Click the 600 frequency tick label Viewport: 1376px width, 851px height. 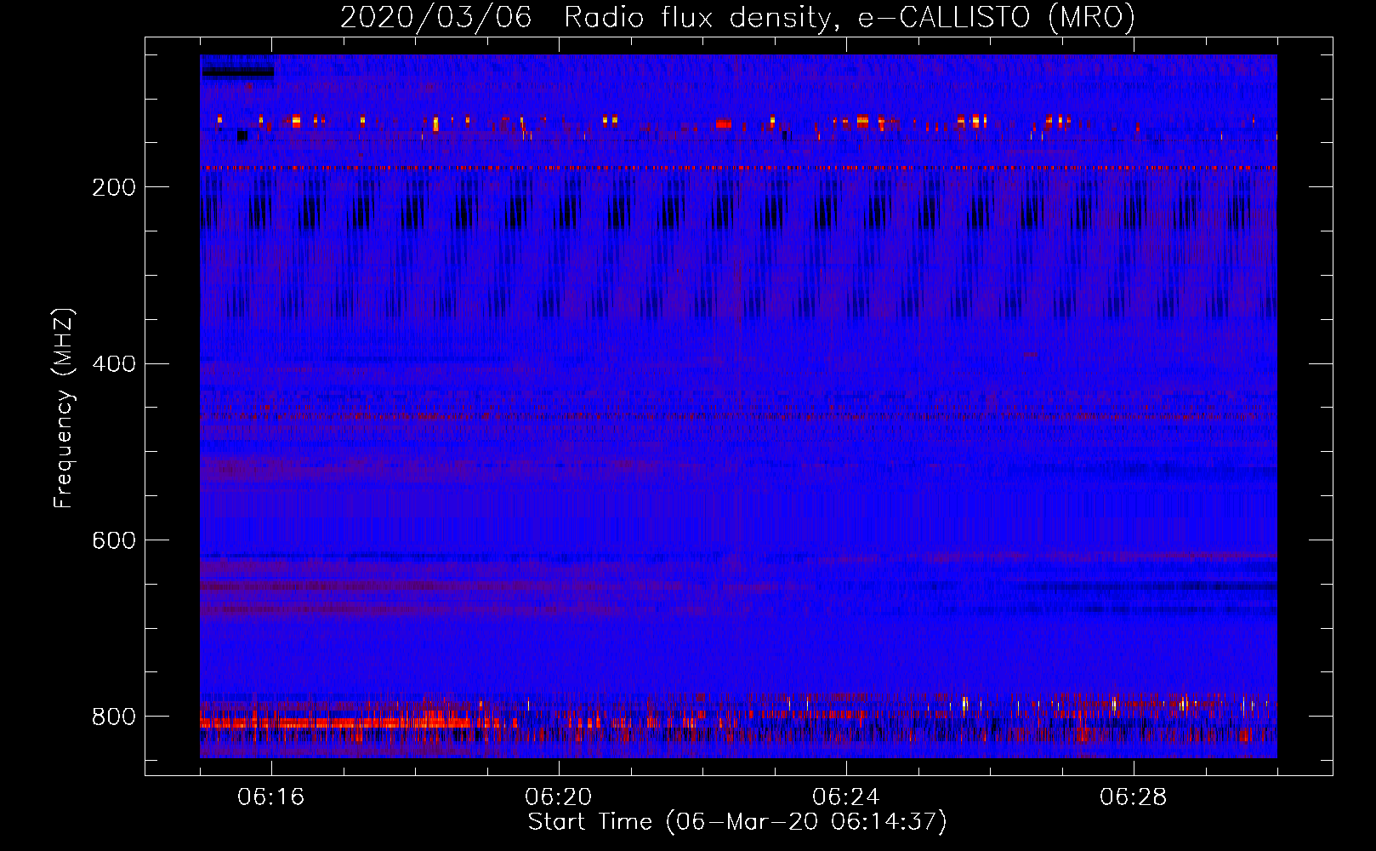(113, 540)
